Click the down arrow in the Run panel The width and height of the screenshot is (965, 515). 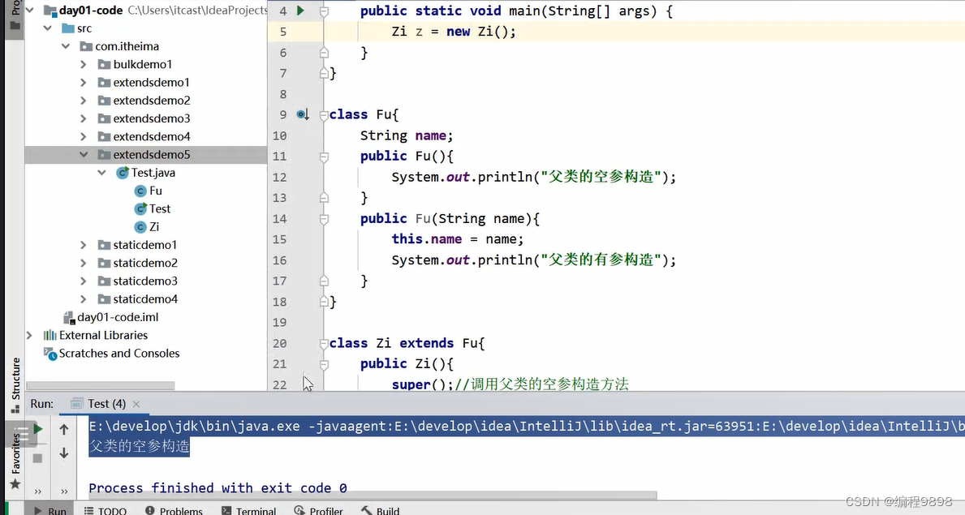pyautogui.click(x=63, y=453)
